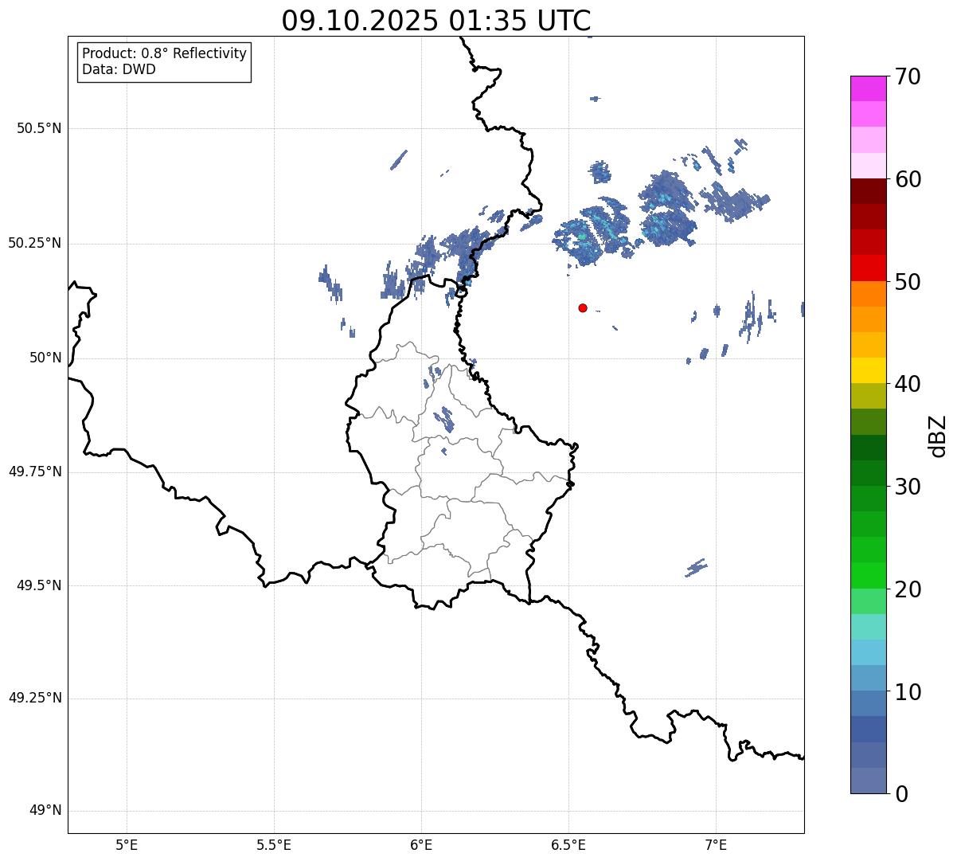Click the 49.5°N latitude label
957x861 pixels.
(x=39, y=585)
